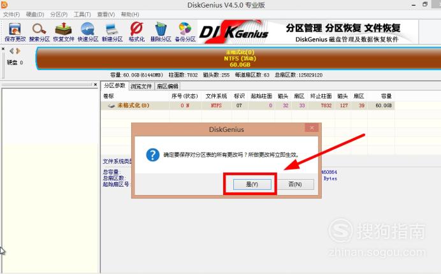Viewport: 441px width, 274px height.
Task: Switch to the 浏览文件 tab
Action: (141, 87)
